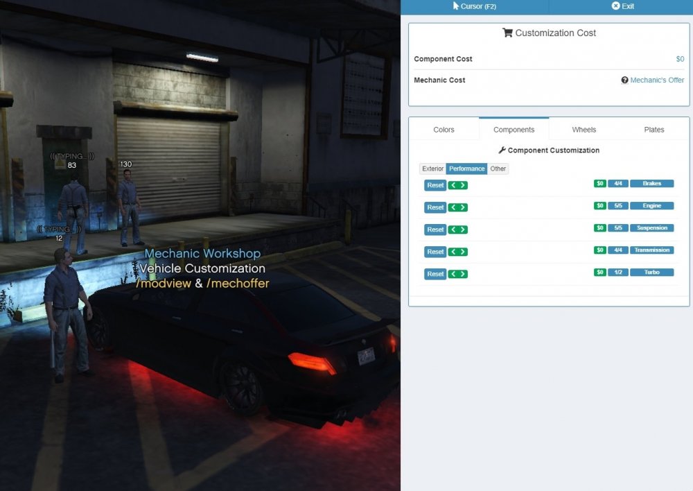Select next Suspension option arrow

click(x=463, y=230)
